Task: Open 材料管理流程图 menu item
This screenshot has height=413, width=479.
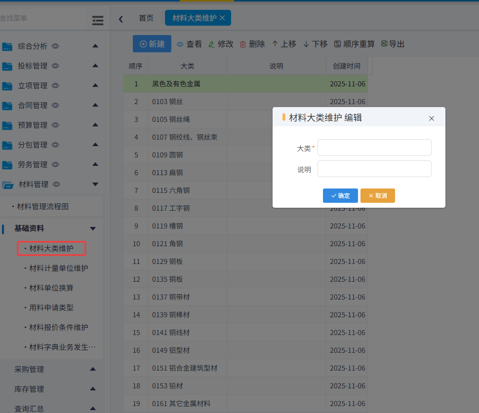Action: 43,207
